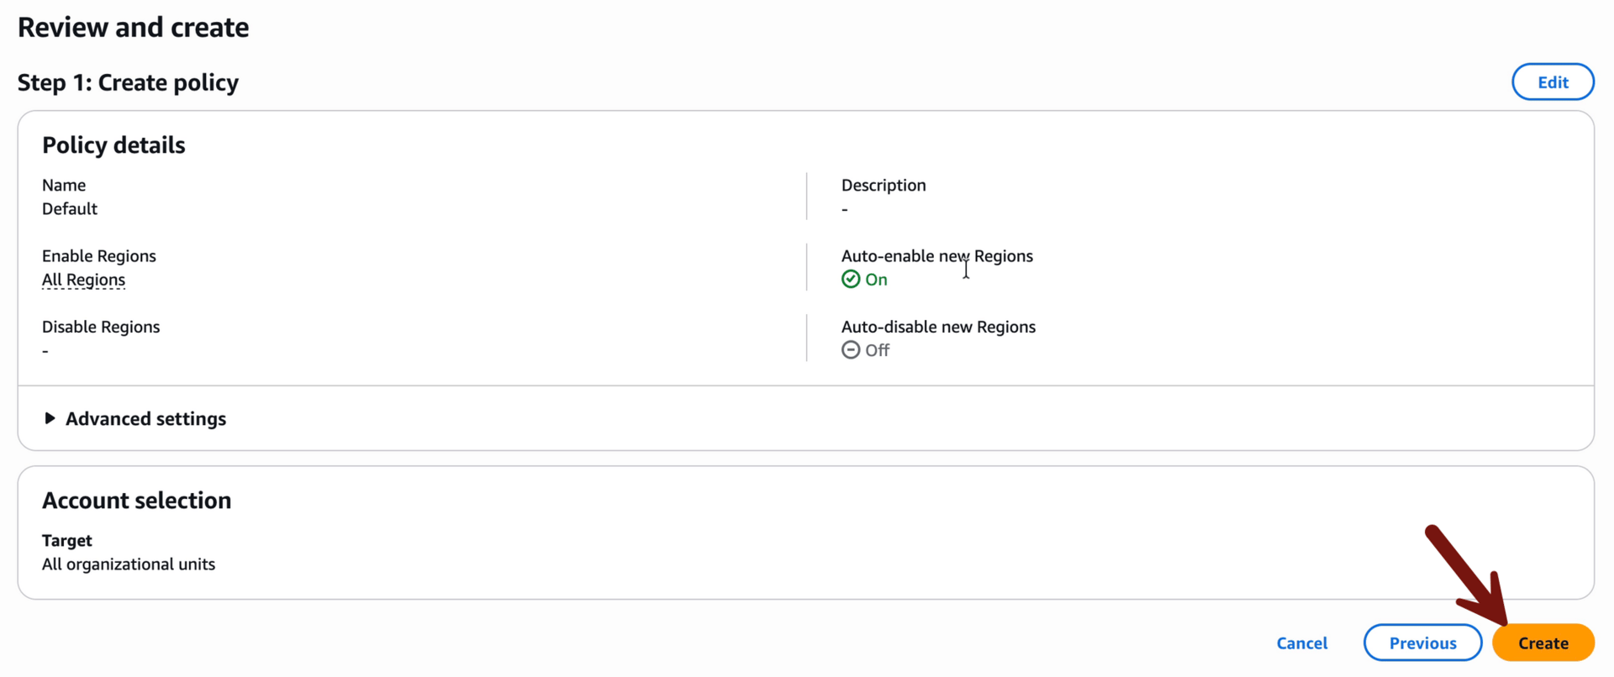The image size is (1614, 677).
Task: Click the Disable Regions label
Action: click(x=101, y=327)
